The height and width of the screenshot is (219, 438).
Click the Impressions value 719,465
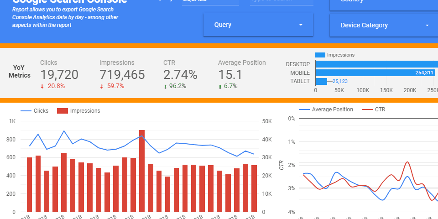tap(122, 74)
